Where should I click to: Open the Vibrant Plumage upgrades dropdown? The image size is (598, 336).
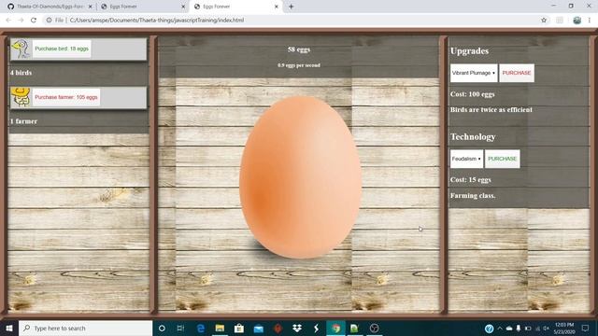click(x=474, y=73)
